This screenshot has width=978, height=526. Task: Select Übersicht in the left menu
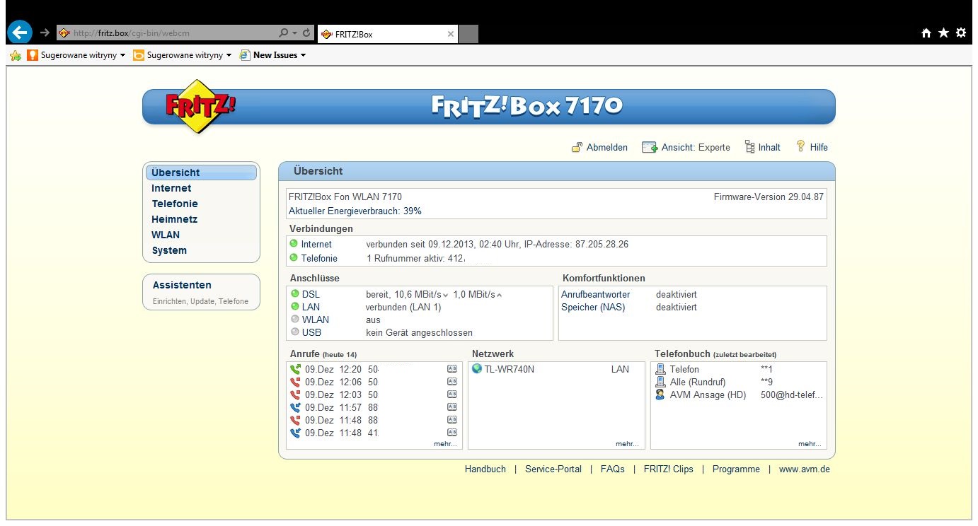(201, 173)
